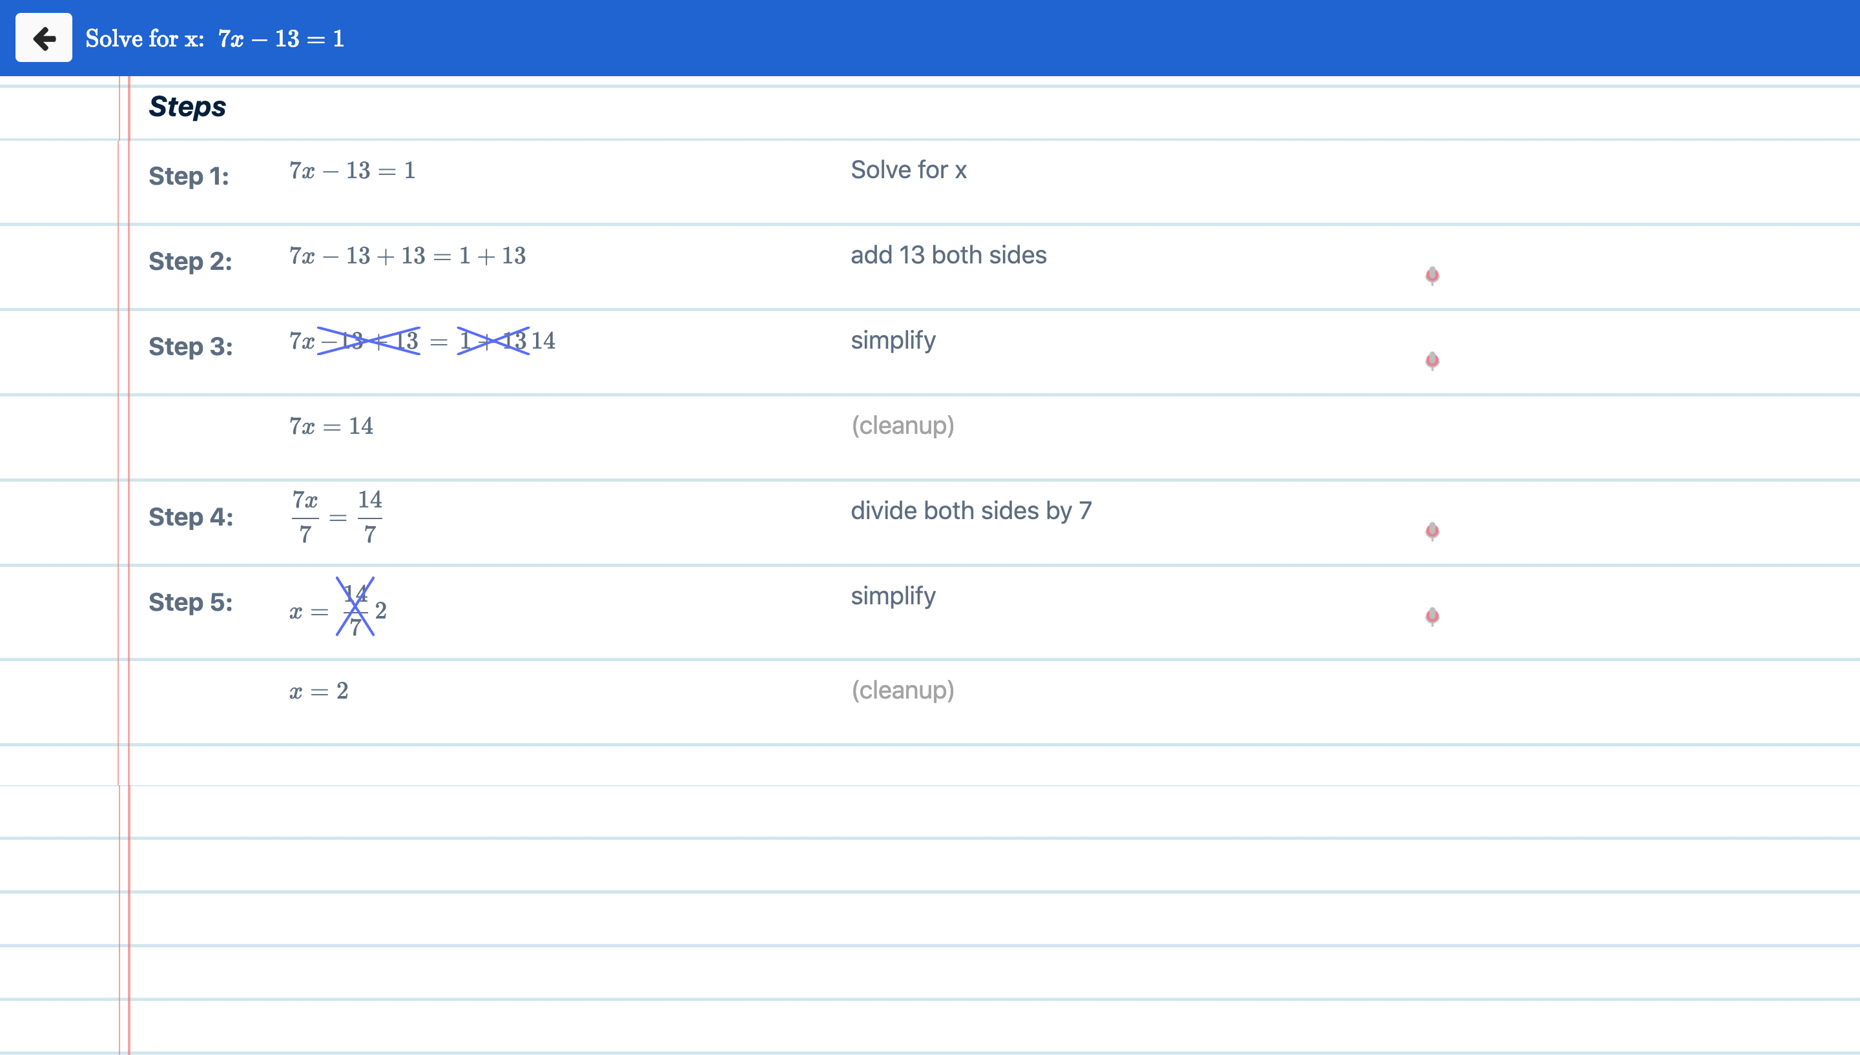Select the fraction 7x/7 in Step 4

click(x=305, y=517)
